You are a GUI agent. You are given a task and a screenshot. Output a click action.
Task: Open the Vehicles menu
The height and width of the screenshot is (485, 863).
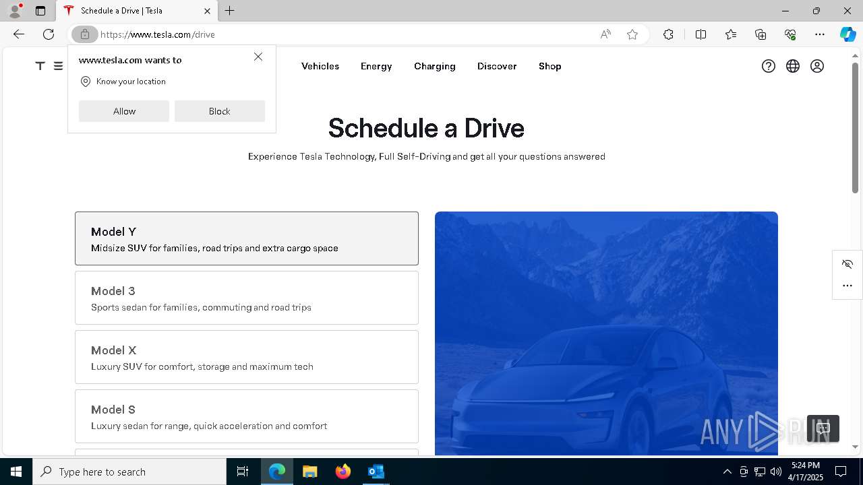coord(320,66)
